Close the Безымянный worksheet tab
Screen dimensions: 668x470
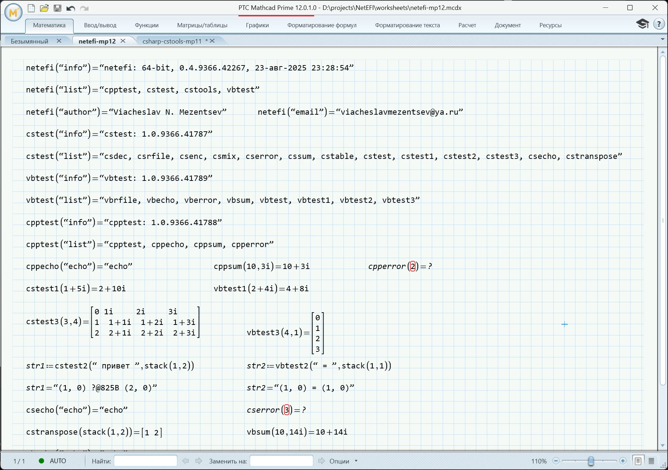(59, 41)
